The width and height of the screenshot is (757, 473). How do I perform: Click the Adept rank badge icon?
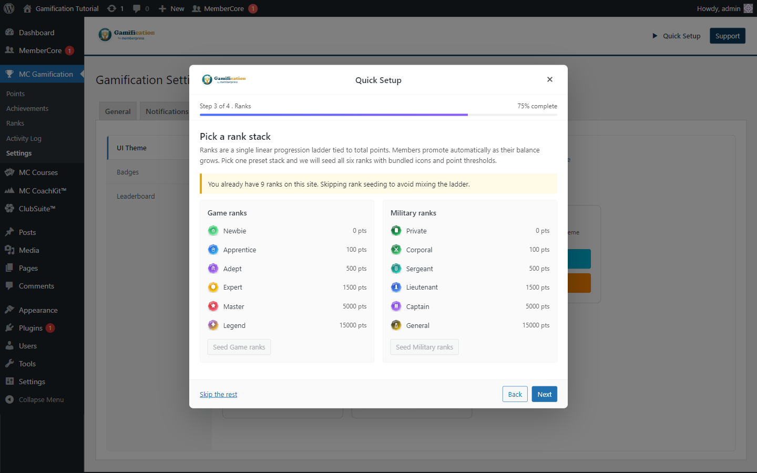213,269
